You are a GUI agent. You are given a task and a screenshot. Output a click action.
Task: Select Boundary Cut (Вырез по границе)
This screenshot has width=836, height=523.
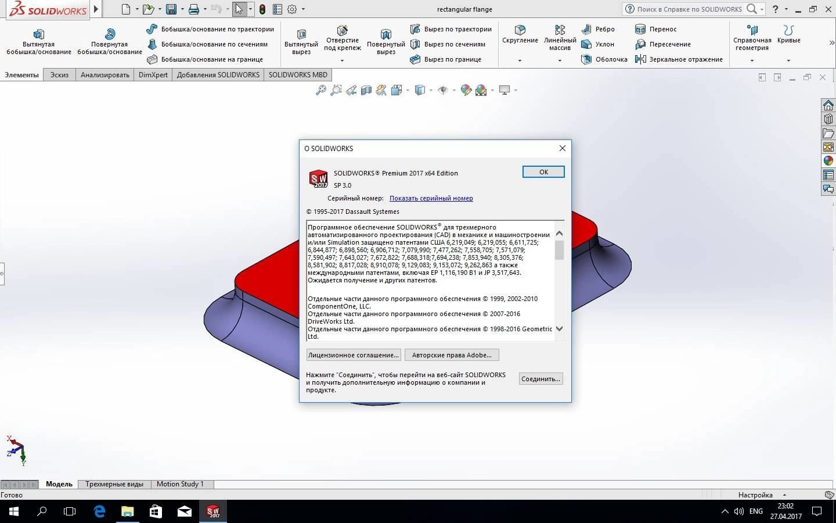coord(446,59)
